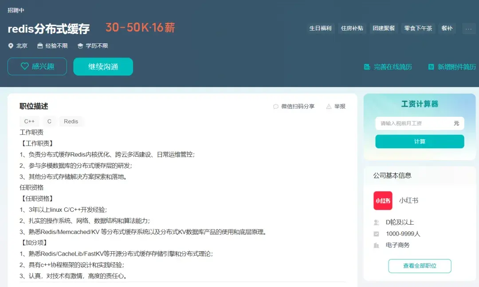Click the heart icon on 感兴趣 button
479x287 pixels.
pyautogui.click(x=25, y=66)
